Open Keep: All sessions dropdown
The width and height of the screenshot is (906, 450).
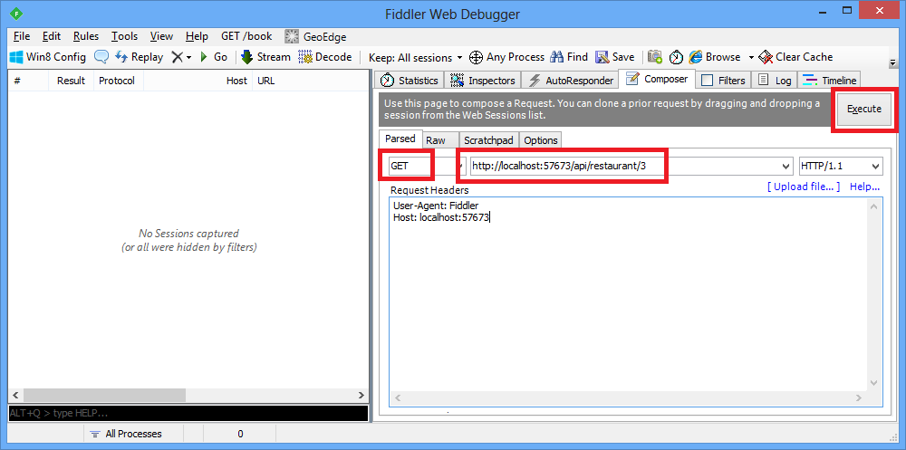[416, 58]
